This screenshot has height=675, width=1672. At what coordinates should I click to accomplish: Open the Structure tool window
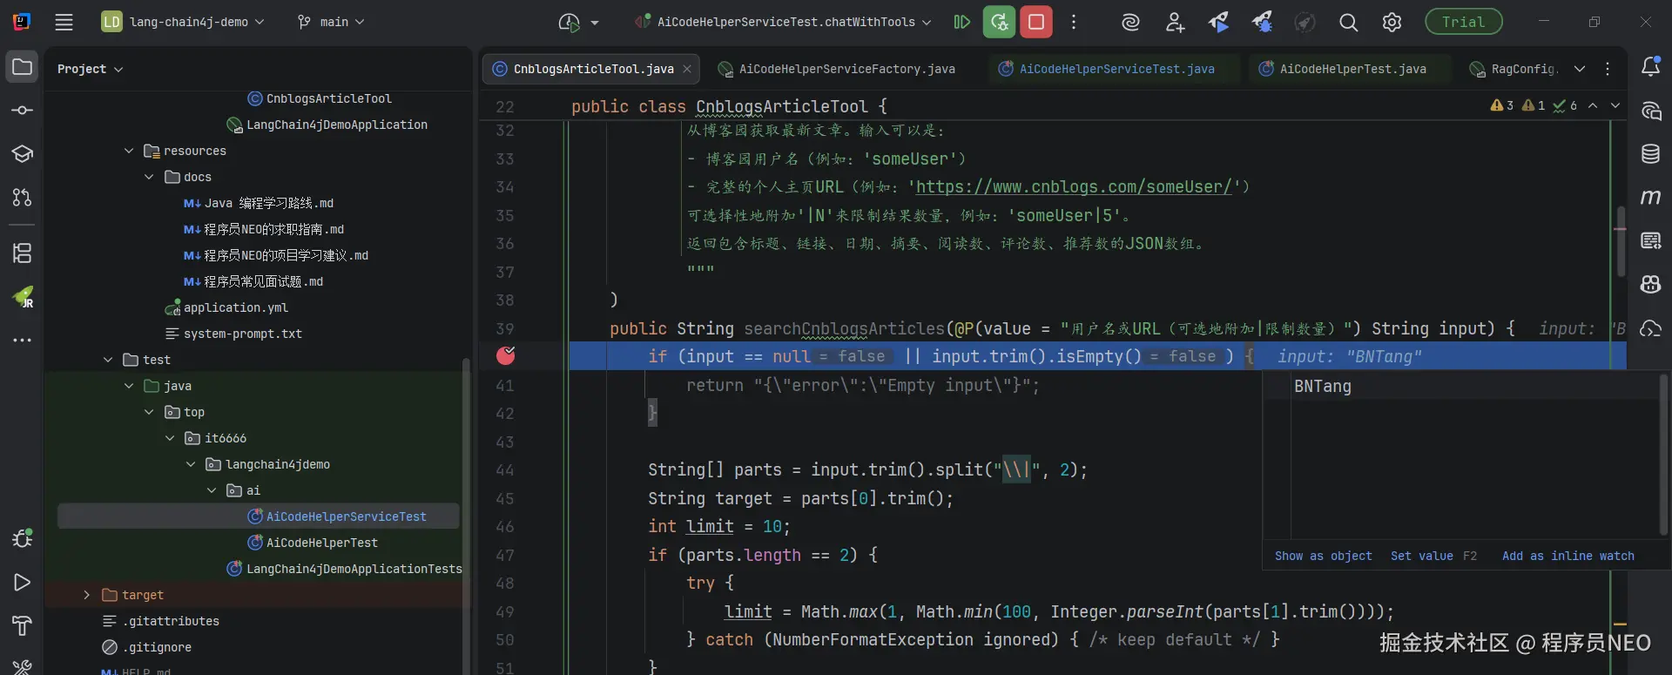pyautogui.click(x=23, y=253)
